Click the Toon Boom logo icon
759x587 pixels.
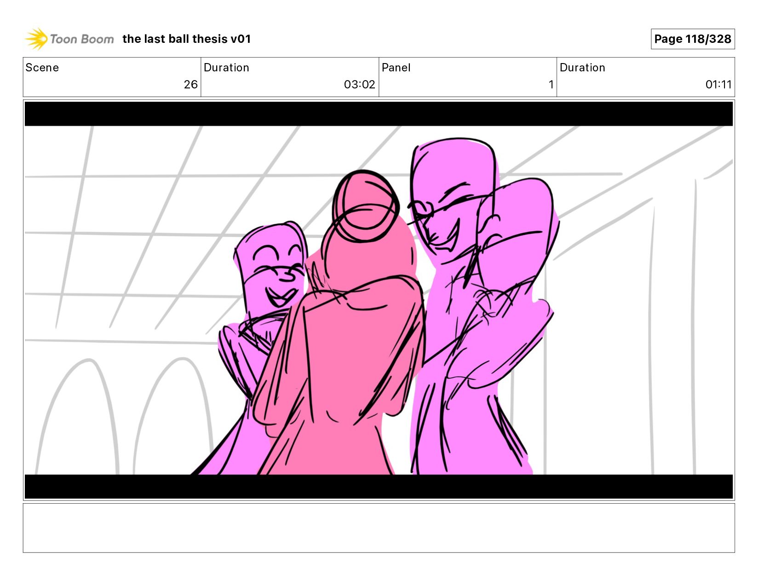(x=36, y=39)
